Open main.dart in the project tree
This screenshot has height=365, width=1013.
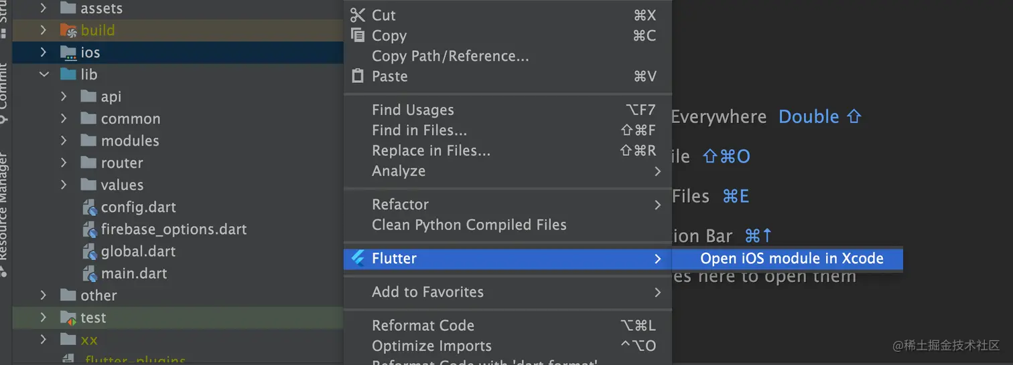pos(133,273)
